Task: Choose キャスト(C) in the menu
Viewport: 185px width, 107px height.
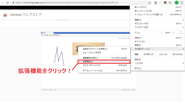Action: [157, 41]
